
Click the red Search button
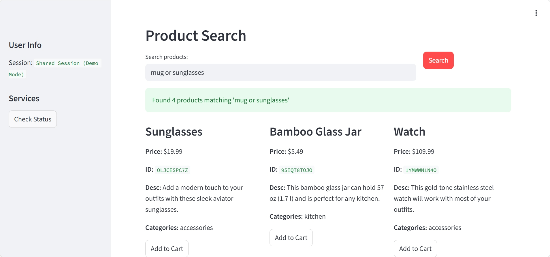438,60
